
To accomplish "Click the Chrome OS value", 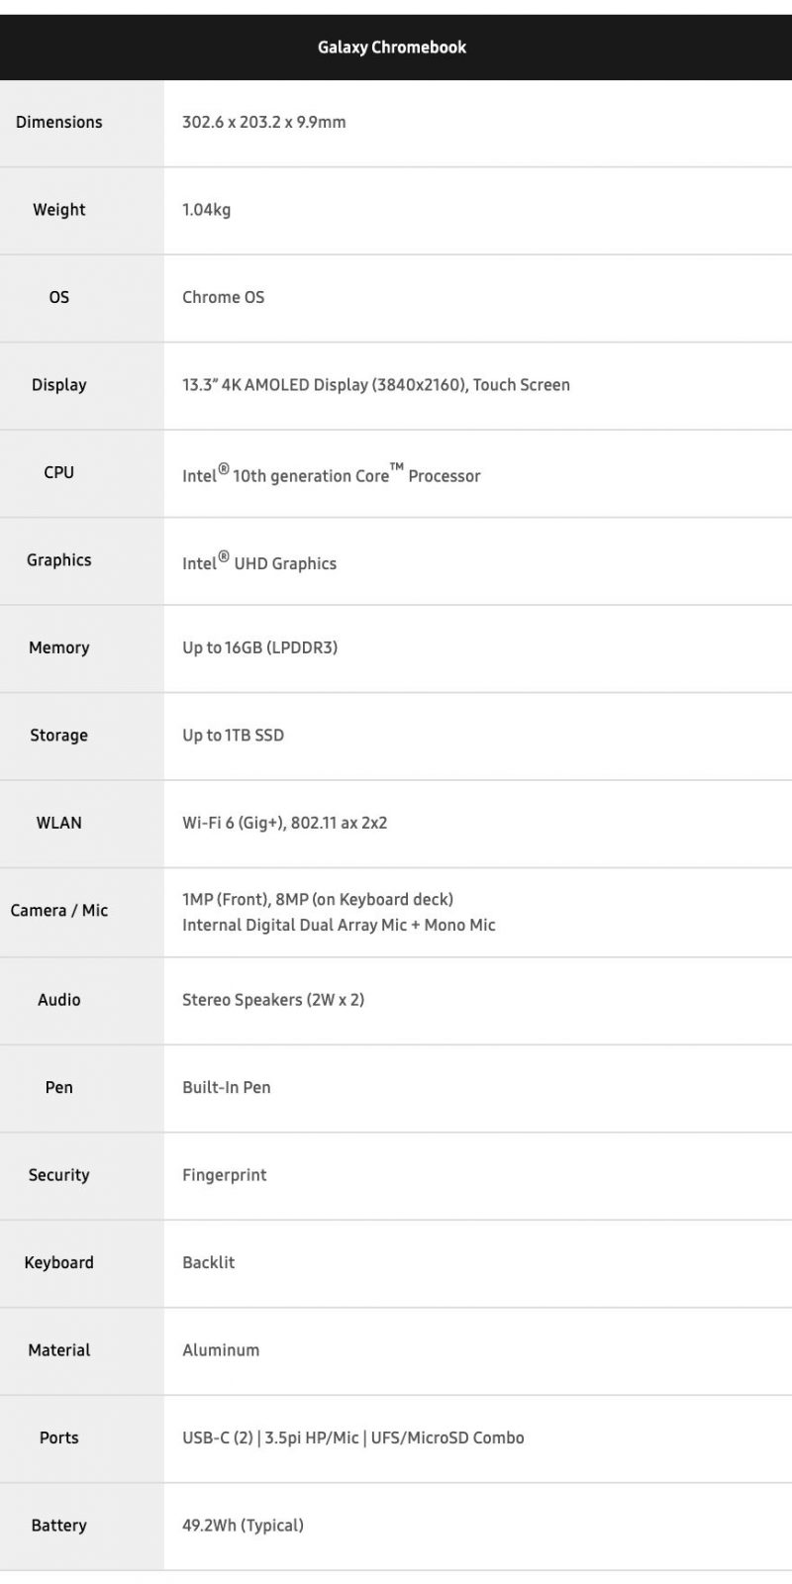I will (x=223, y=297).
